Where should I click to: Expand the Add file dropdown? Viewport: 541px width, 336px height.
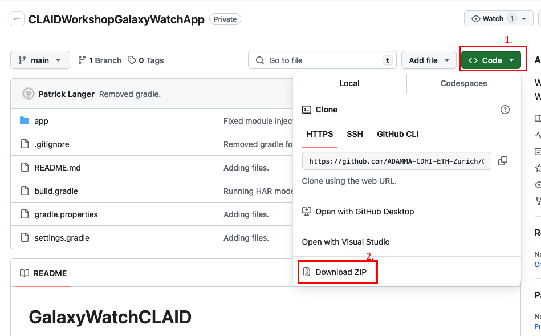tap(429, 60)
